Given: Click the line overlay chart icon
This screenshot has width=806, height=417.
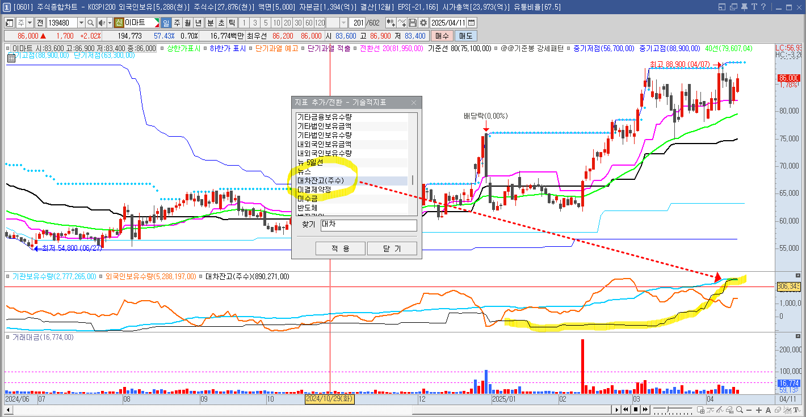Looking at the screenshot, I should point(402,23).
